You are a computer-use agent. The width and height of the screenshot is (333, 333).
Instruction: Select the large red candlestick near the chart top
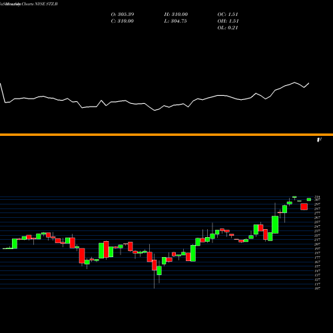click(304, 206)
